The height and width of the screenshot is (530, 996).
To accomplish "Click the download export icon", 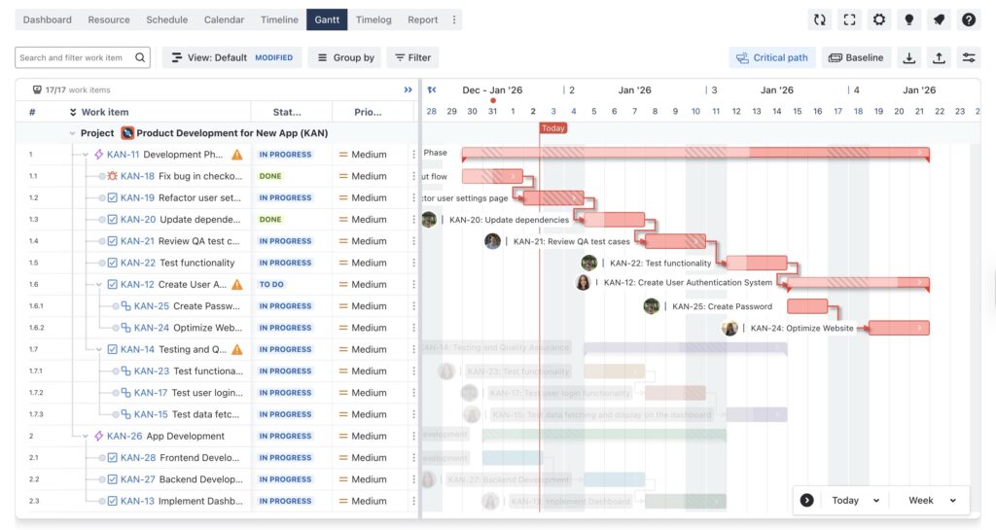I will pos(908,57).
